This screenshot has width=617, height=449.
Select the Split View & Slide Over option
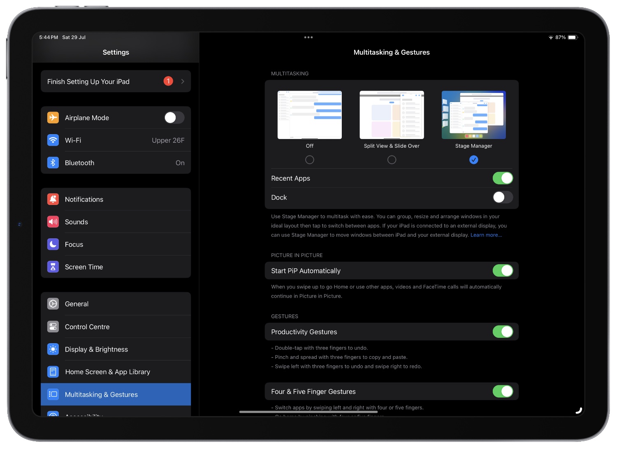(391, 160)
